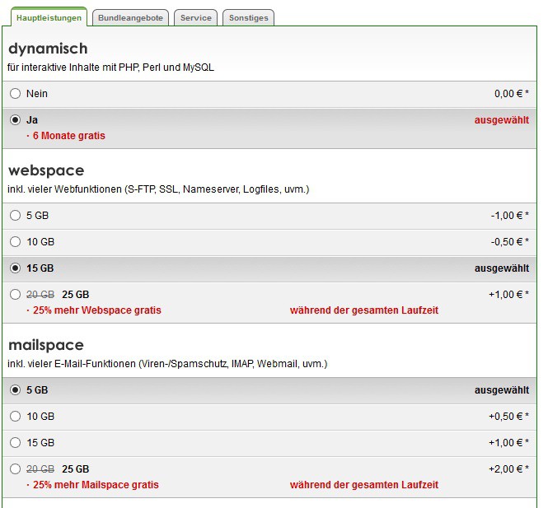Viewport: 548px width, 508px height.
Task: Click the +1,00 € webspace price
Action: pyautogui.click(x=508, y=295)
